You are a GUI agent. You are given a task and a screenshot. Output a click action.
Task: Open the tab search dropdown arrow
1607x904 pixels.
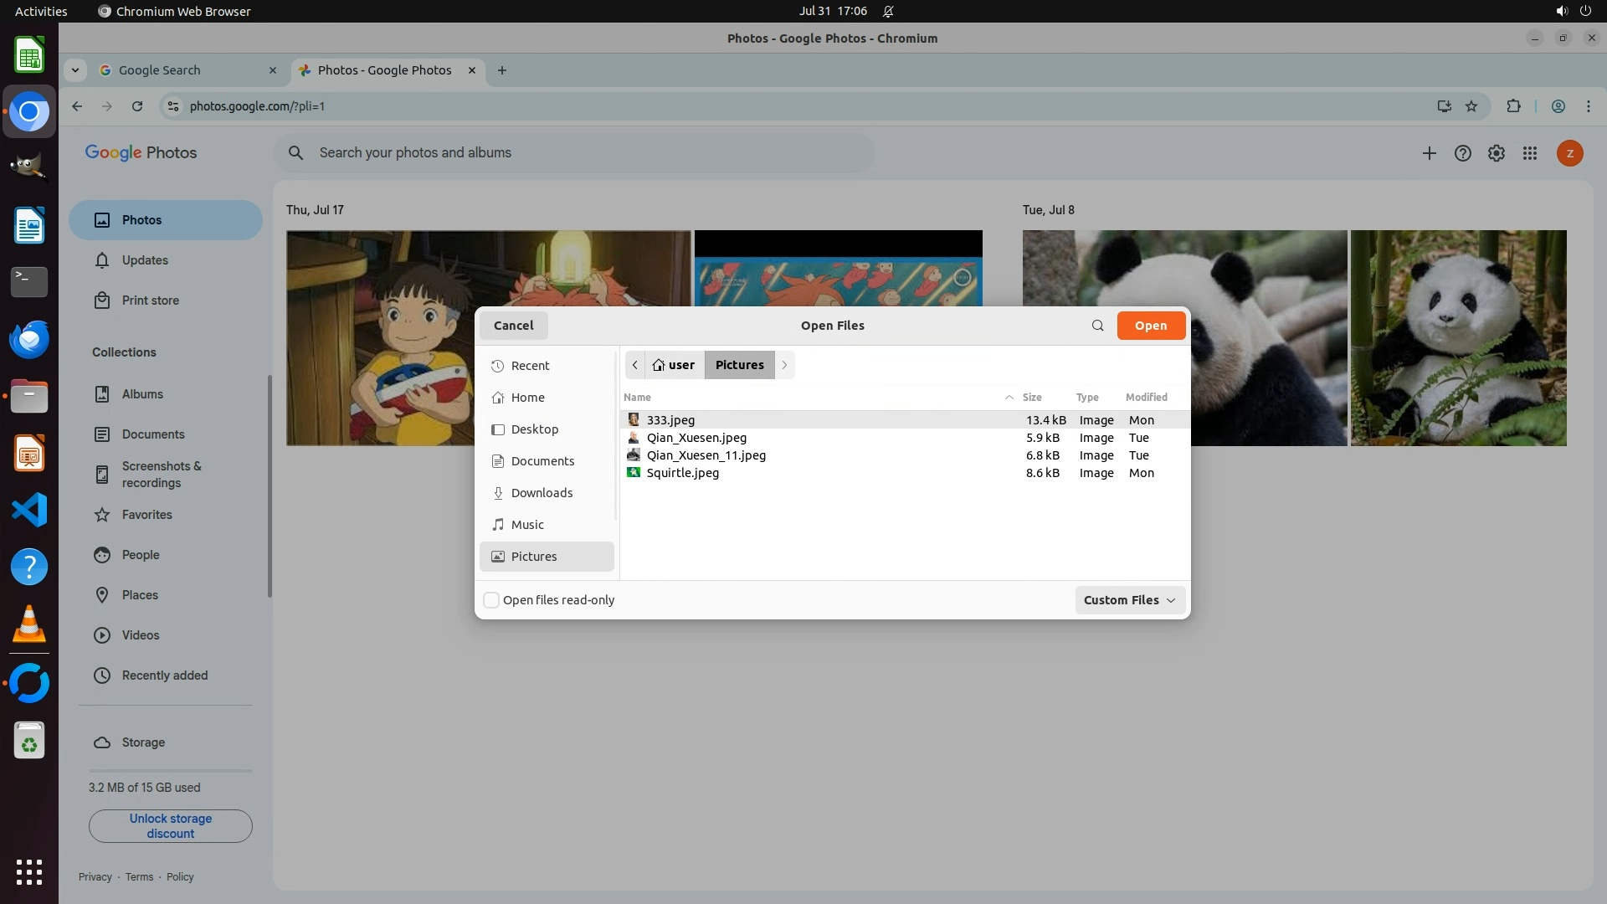click(75, 70)
